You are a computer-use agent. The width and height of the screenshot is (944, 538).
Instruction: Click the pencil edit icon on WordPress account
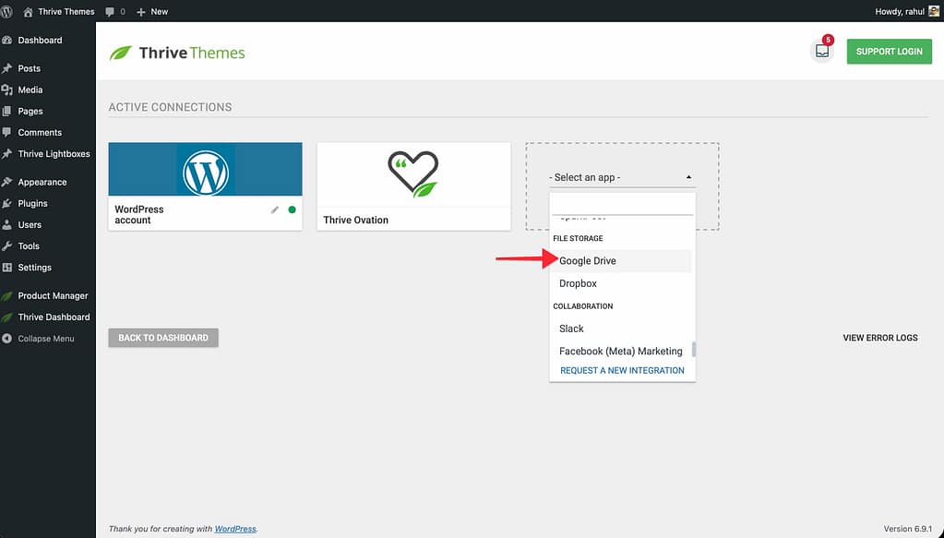coord(275,209)
